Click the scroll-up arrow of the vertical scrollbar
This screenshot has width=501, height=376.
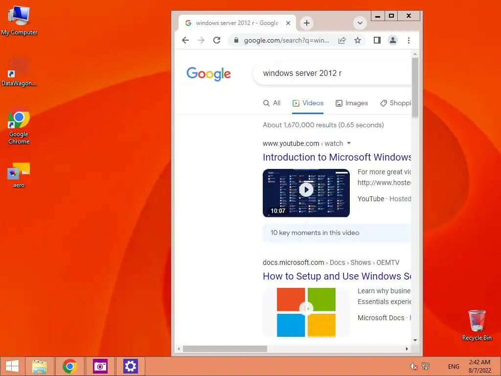415,54
